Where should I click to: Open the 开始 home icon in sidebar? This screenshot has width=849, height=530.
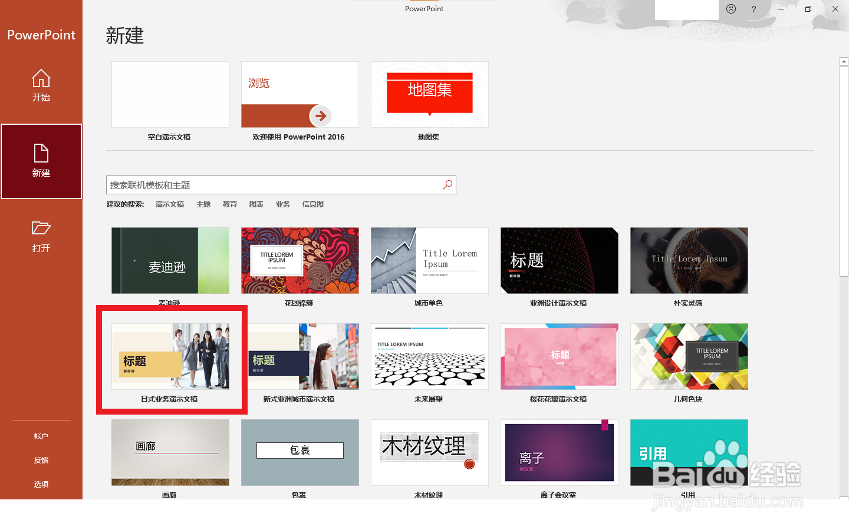[41, 78]
